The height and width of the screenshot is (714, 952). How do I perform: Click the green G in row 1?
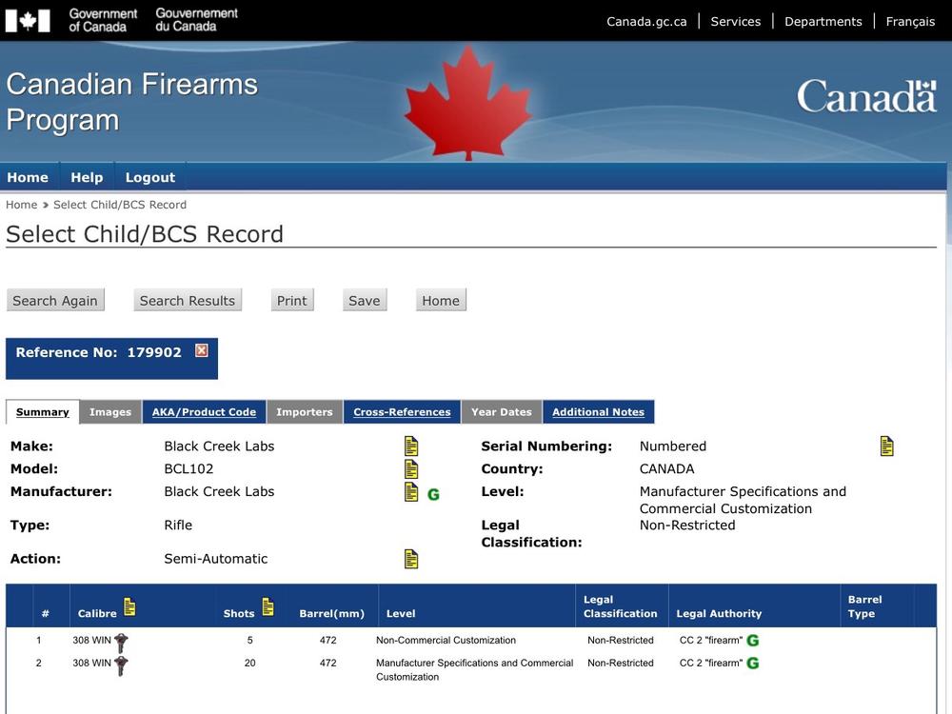click(x=753, y=641)
